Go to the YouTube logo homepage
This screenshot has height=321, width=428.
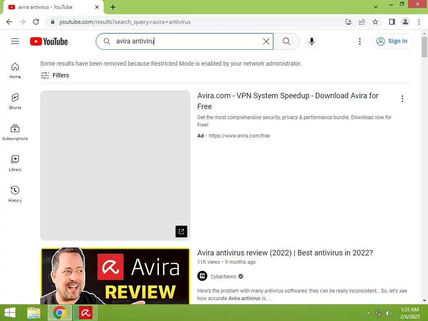[x=49, y=41]
